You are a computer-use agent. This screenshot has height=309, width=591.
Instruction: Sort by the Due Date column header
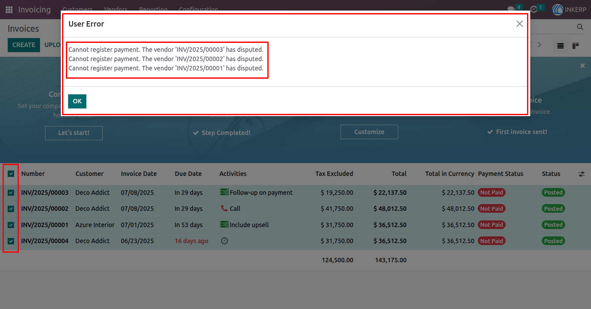(188, 174)
